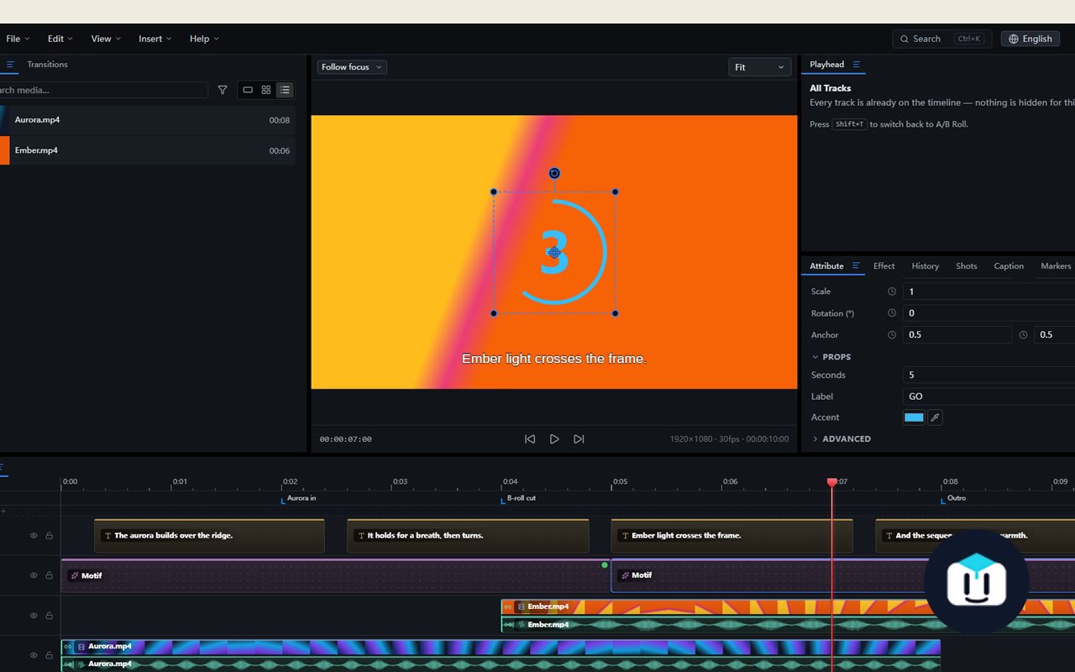Screen dimensions: 1075x672
Task: Select Aurora.mp4 in the media list
Action: [x=148, y=120]
